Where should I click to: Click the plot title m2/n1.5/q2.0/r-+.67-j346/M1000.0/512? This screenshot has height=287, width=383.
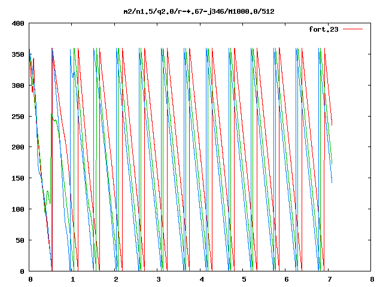pyautogui.click(x=199, y=11)
